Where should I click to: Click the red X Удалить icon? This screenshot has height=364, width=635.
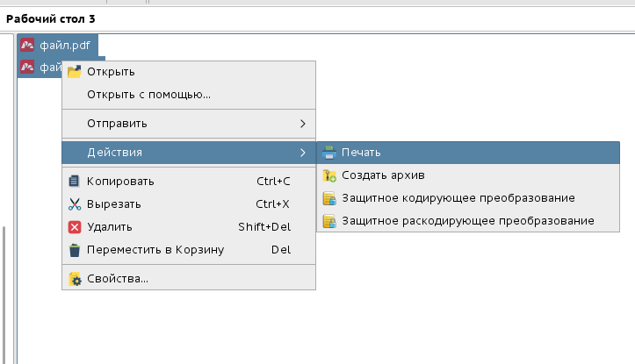(x=75, y=227)
